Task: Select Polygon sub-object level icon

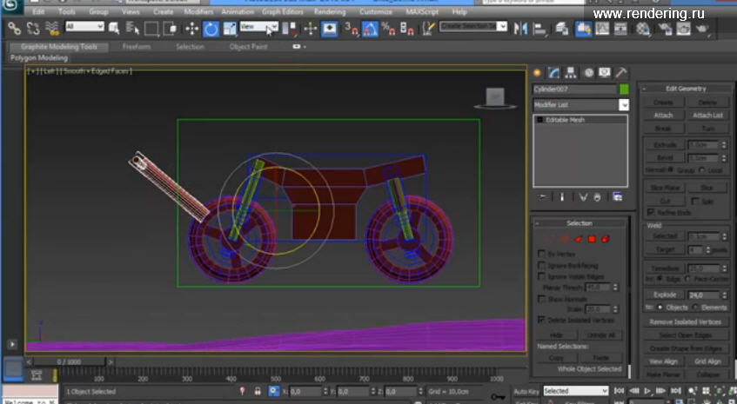Action: point(592,239)
